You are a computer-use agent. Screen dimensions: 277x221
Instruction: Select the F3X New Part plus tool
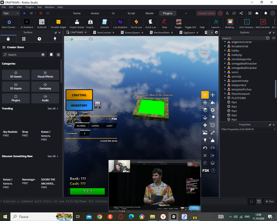(205, 125)
